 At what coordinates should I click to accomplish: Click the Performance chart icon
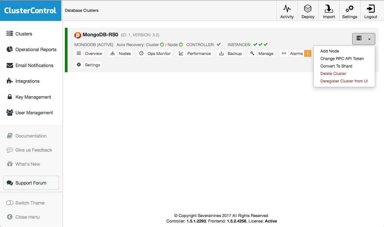(181, 53)
